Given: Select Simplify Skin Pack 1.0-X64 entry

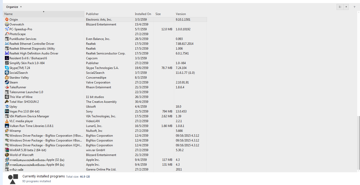Looking at the screenshot, I should coord(105,63).
